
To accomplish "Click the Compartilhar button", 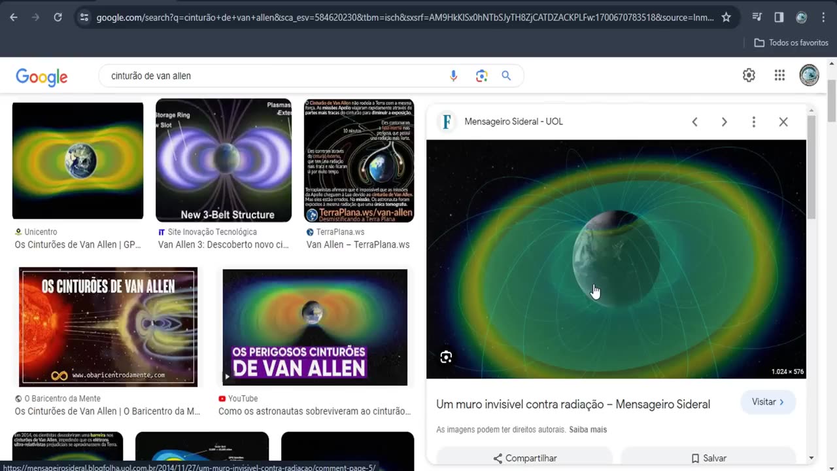I will pyautogui.click(x=524, y=459).
